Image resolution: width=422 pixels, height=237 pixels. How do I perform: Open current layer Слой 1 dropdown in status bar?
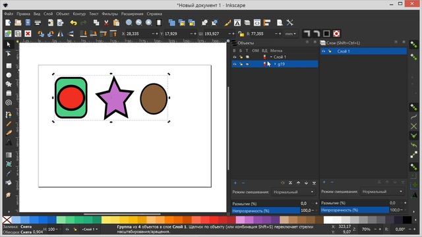[90, 229]
